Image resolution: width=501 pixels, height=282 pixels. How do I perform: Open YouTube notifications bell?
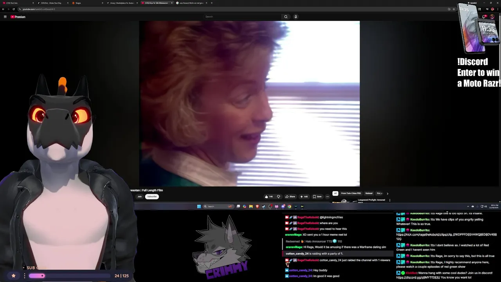(x=485, y=17)
